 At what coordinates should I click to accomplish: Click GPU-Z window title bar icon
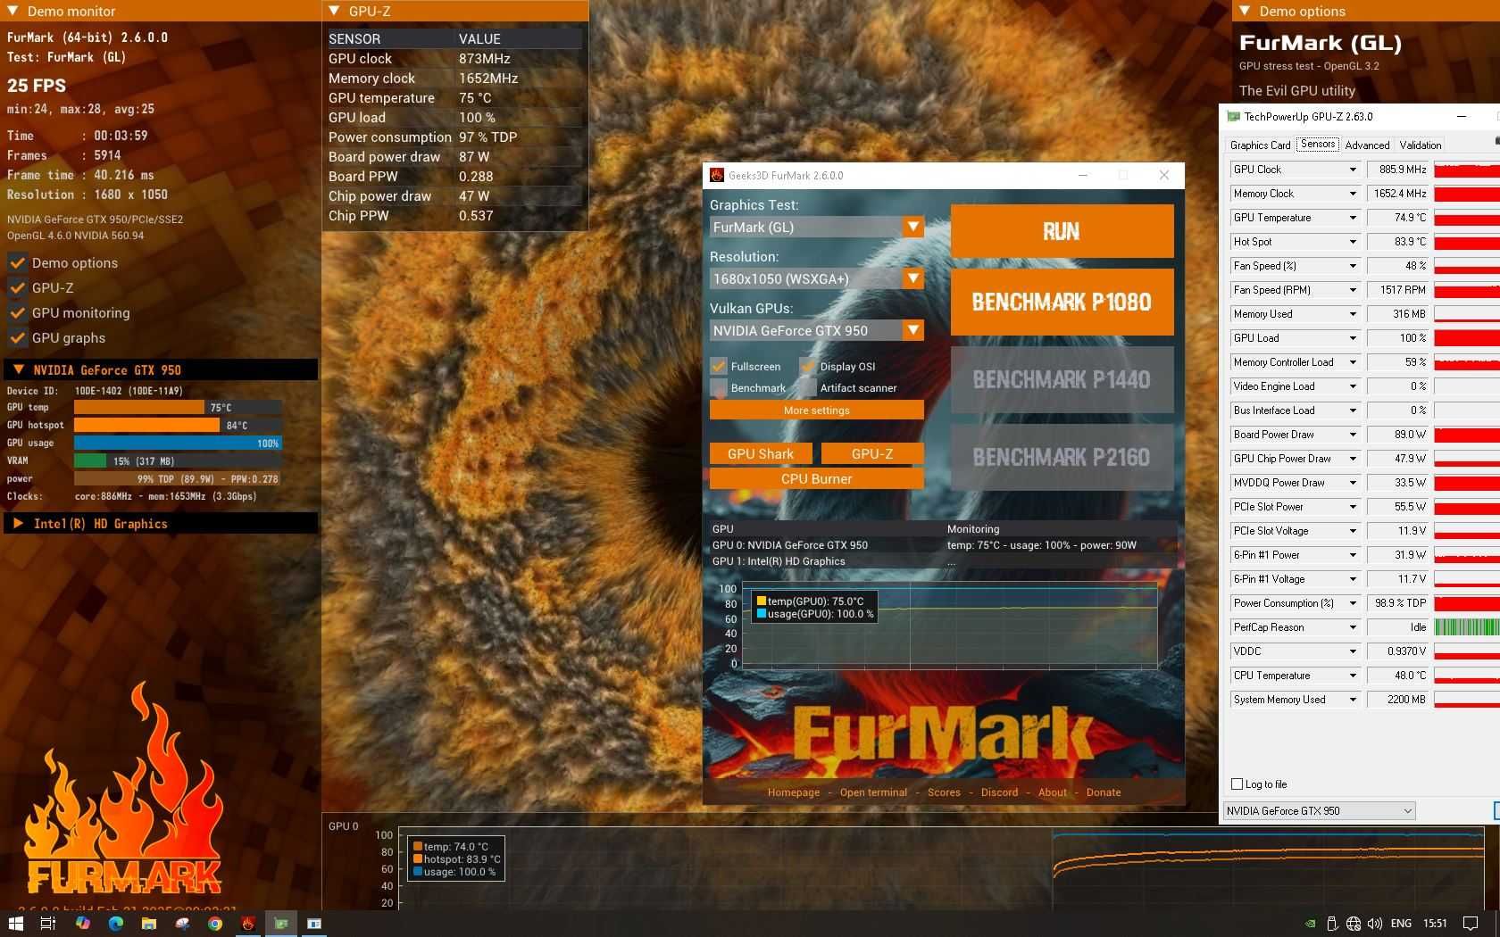tap(1233, 116)
